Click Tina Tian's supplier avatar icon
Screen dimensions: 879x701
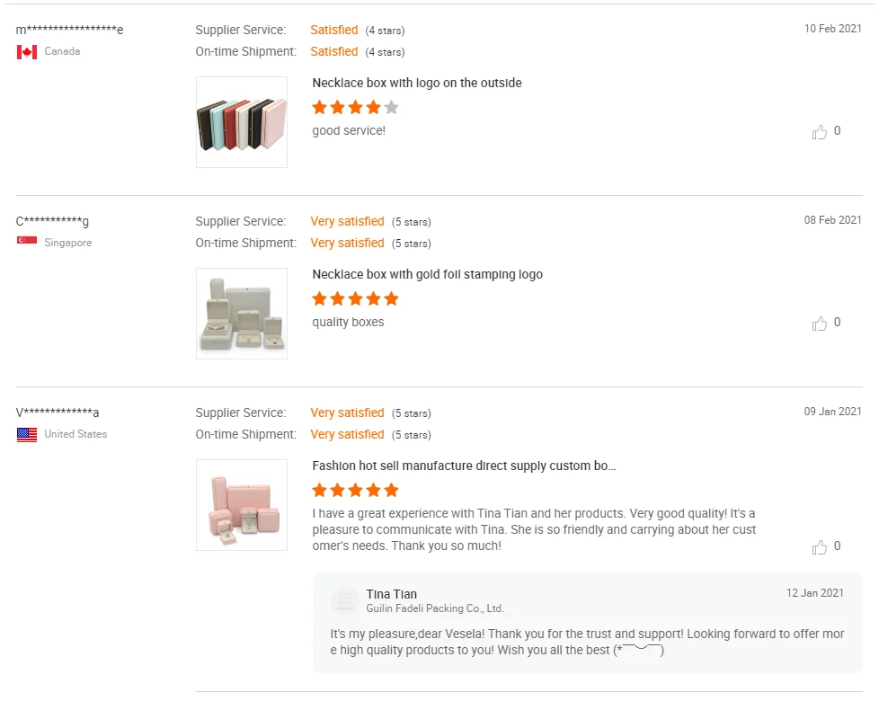345,600
